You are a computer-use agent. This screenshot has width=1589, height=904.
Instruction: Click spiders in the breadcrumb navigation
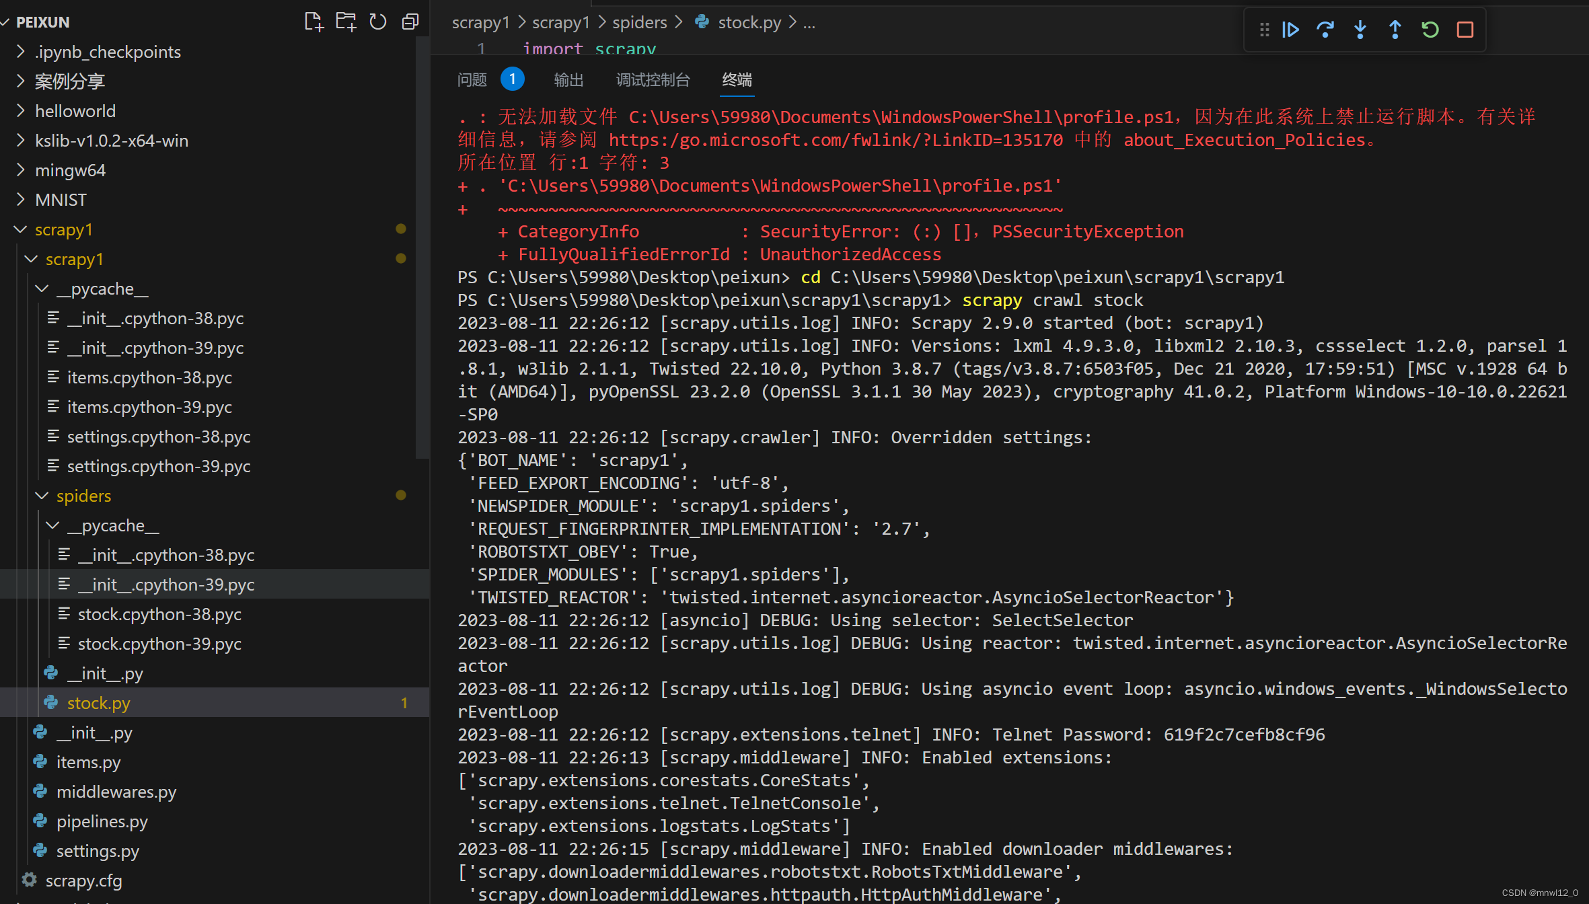[x=638, y=22]
